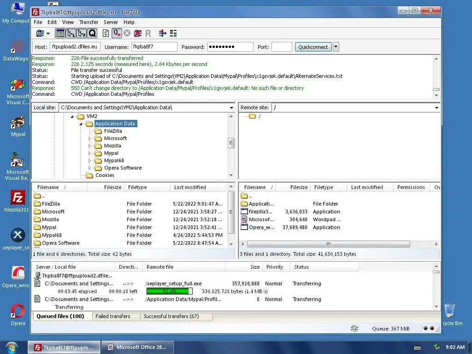This screenshot has width=472, height=354.
Task: Open the Remote site path dropdown
Action: [x=437, y=108]
